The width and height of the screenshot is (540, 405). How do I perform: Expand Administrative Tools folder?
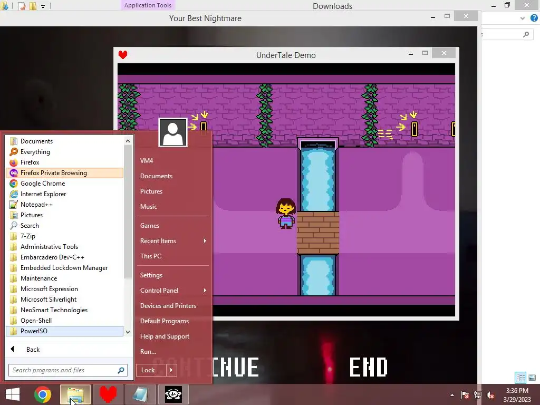65,247
